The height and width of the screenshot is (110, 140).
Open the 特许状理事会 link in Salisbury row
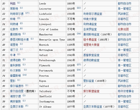point(126,91)
